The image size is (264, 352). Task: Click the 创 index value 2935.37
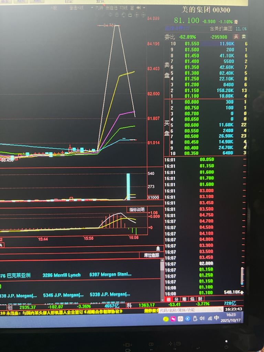coord(27,307)
